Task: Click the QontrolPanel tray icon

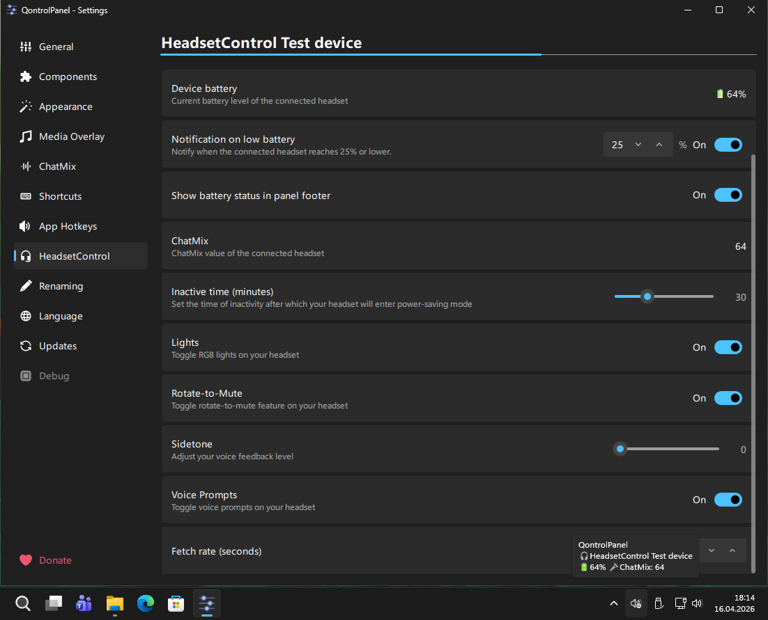Action: click(x=636, y=603)
